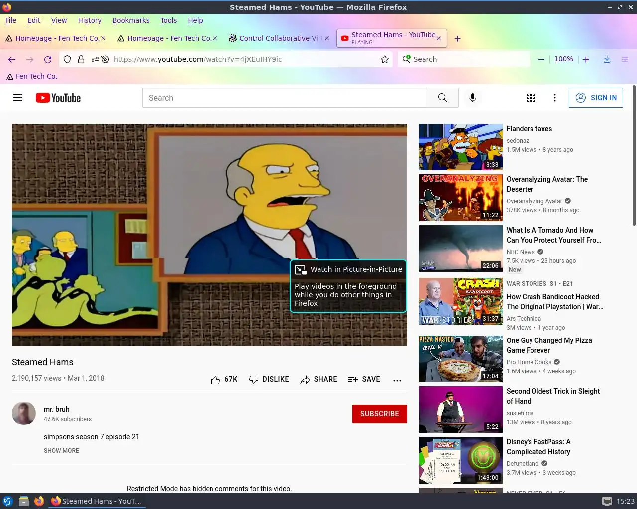Click the YouTube logo
This screenshot has width=637, height=509.
[x=58, y=98]
